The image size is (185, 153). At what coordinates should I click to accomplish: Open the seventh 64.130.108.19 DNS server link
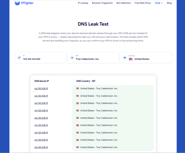tap(41, 133)
